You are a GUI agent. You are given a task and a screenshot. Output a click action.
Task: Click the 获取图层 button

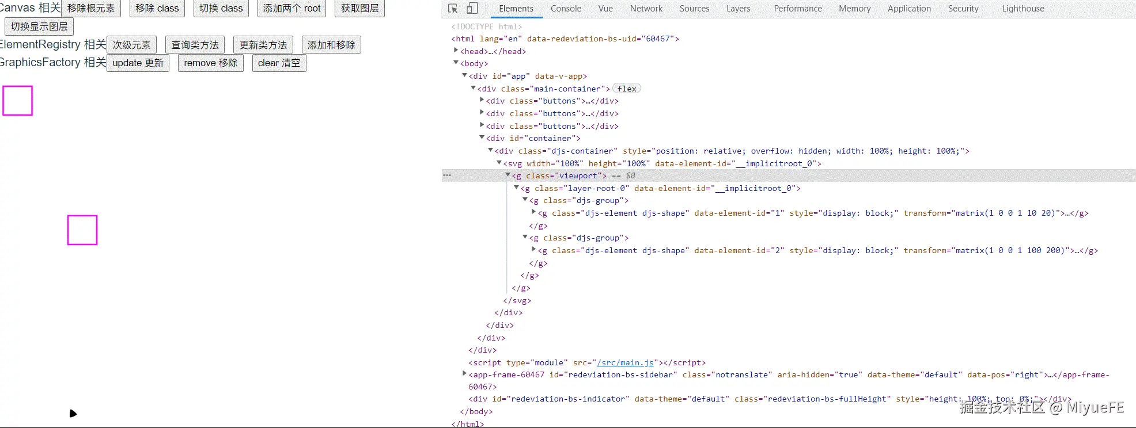coord(360,9)
